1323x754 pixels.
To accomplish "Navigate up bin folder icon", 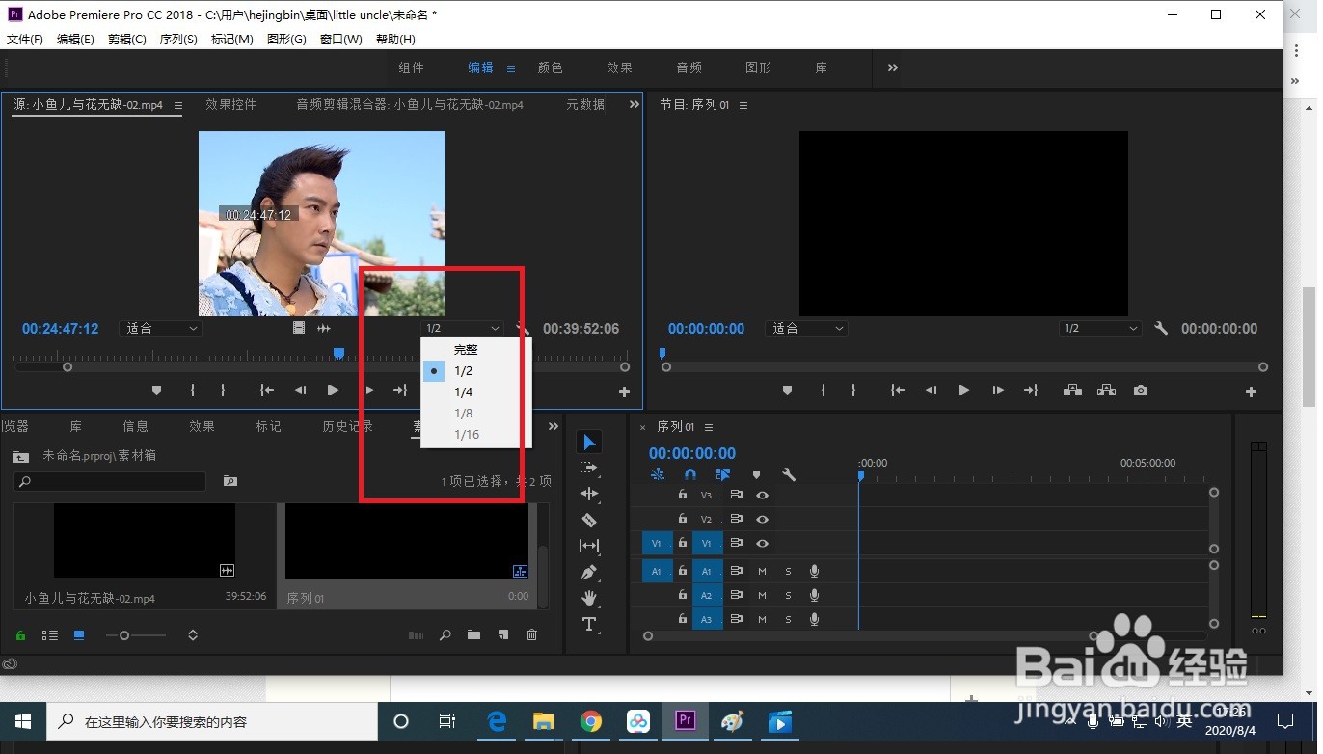I will (x=21, y=456).
